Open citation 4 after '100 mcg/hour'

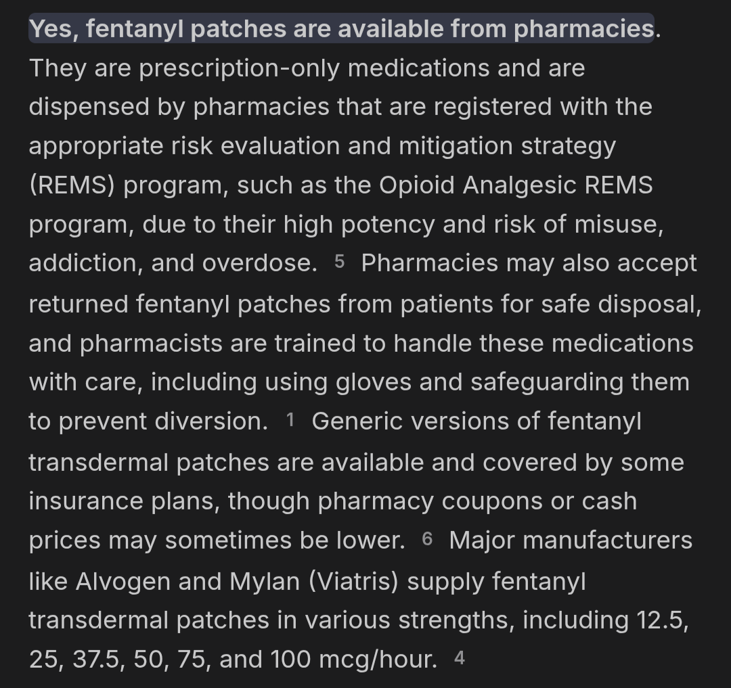click(459, 658)
